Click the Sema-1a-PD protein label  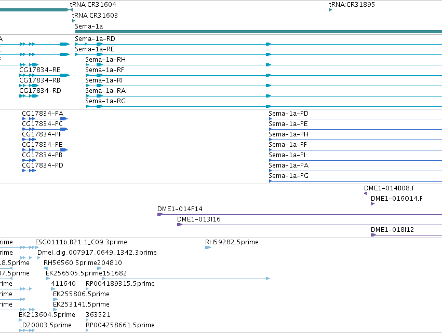pyautogui.click(x=288, y=114)
